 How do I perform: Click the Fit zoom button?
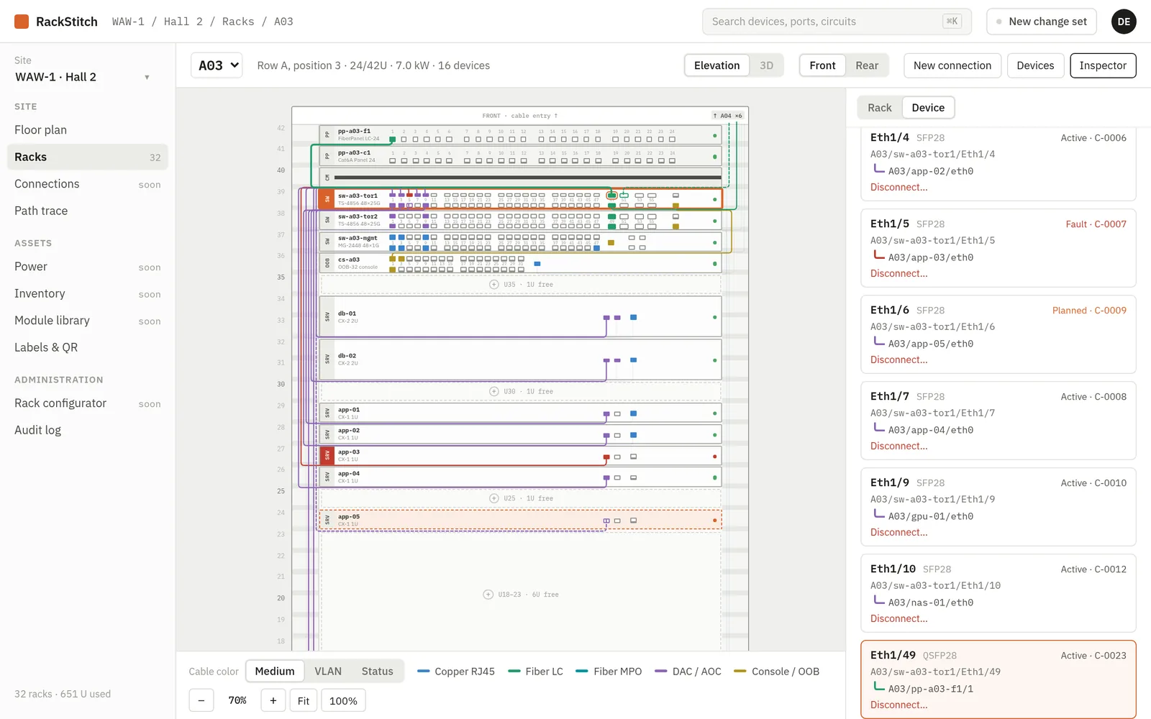304,700
